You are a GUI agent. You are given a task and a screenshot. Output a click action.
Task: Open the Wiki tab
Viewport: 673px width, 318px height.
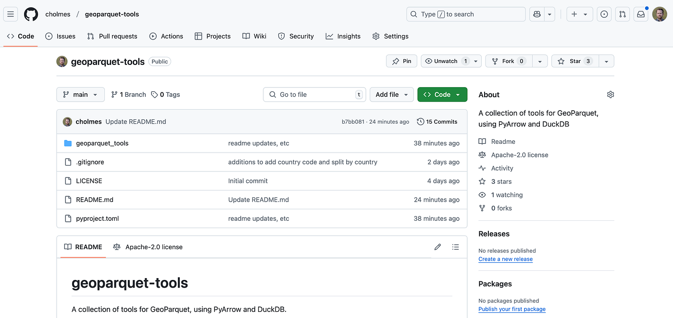click(254, 36)
